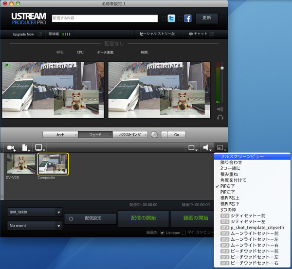Screen dimensions: 292x269
Task: Click the 録画の開始 record button
Action: [192, 217]
